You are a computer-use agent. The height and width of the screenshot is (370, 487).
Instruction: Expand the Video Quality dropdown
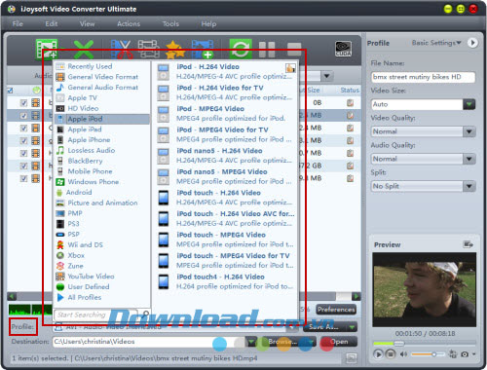pos(468,131)
